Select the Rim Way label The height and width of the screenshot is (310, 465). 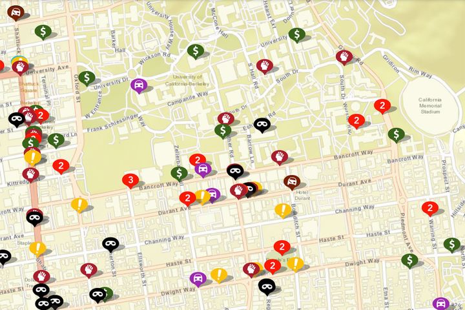[420, 72]
